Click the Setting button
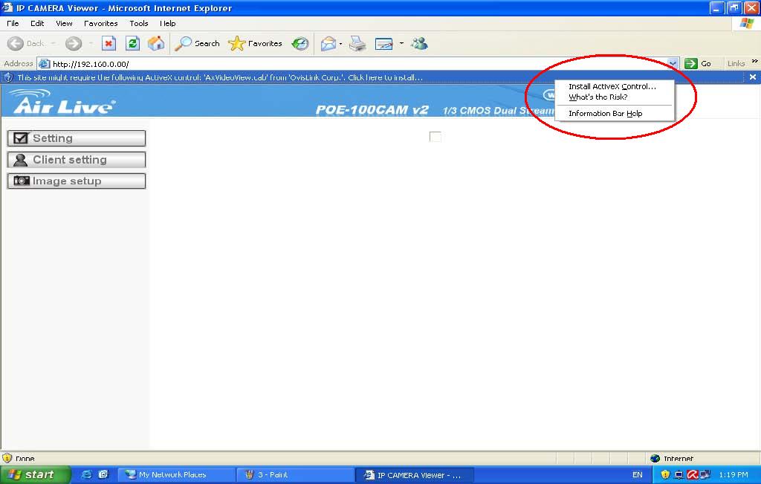This screenshot has width=761, height=484. [77, 138]
